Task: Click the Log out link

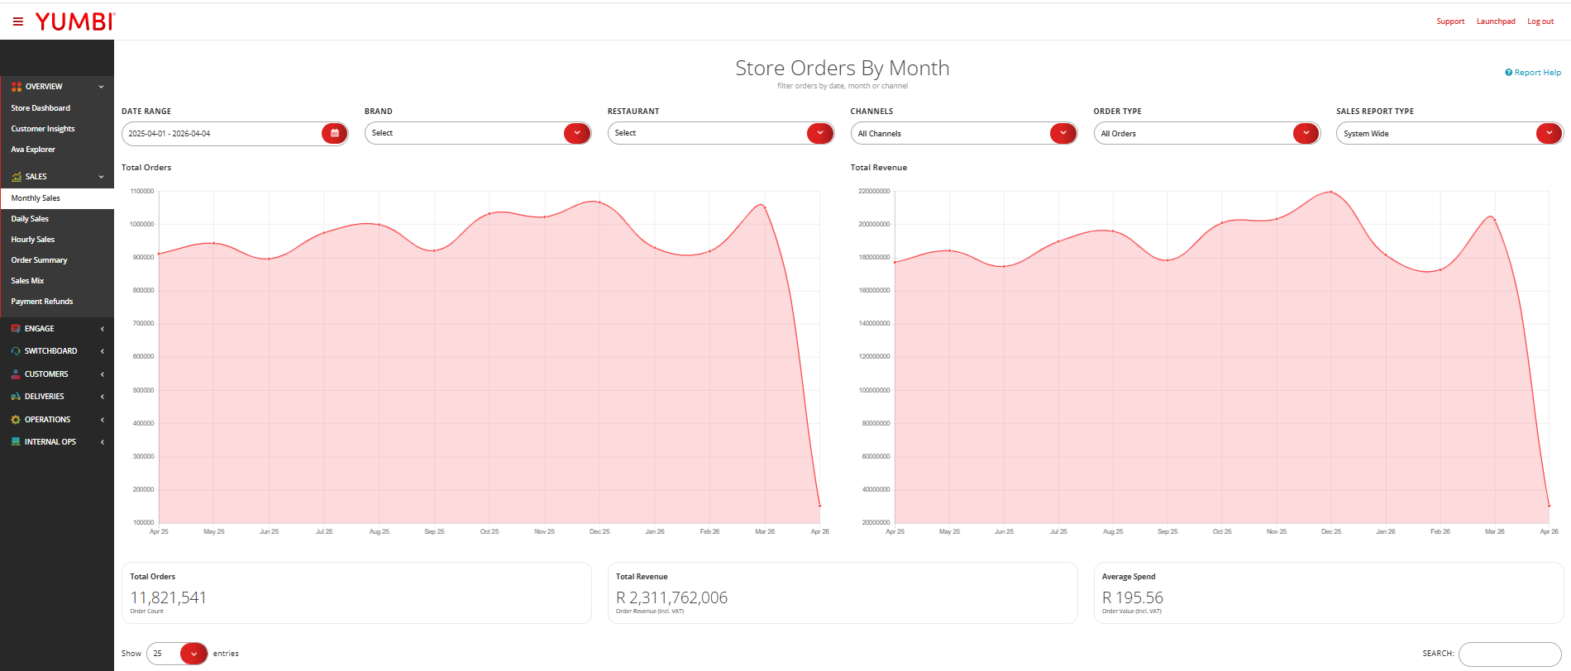Action: click(1540, 21)
